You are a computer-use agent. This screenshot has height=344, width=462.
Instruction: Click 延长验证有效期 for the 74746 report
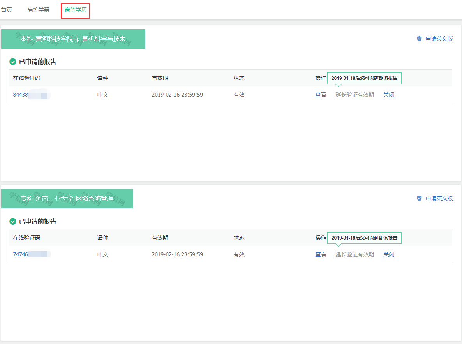pyautogui.click(x=354, y=254)
